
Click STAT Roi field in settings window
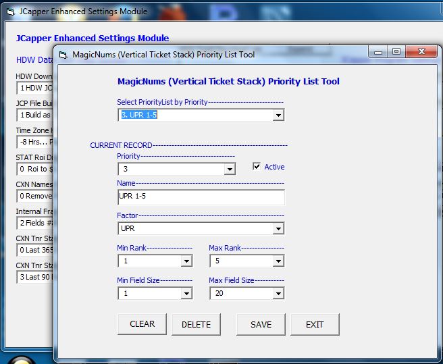[x=34, y=169]
